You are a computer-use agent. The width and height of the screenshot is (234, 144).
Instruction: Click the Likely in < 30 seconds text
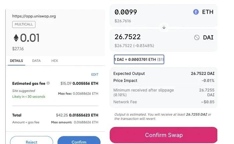pos(29,97)
